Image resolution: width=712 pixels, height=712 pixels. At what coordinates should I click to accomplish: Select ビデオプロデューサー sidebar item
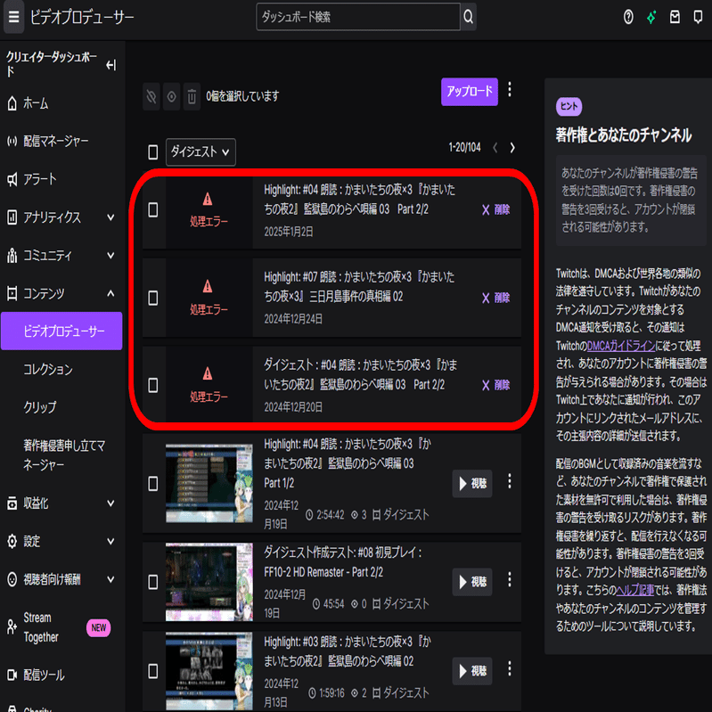61,331
